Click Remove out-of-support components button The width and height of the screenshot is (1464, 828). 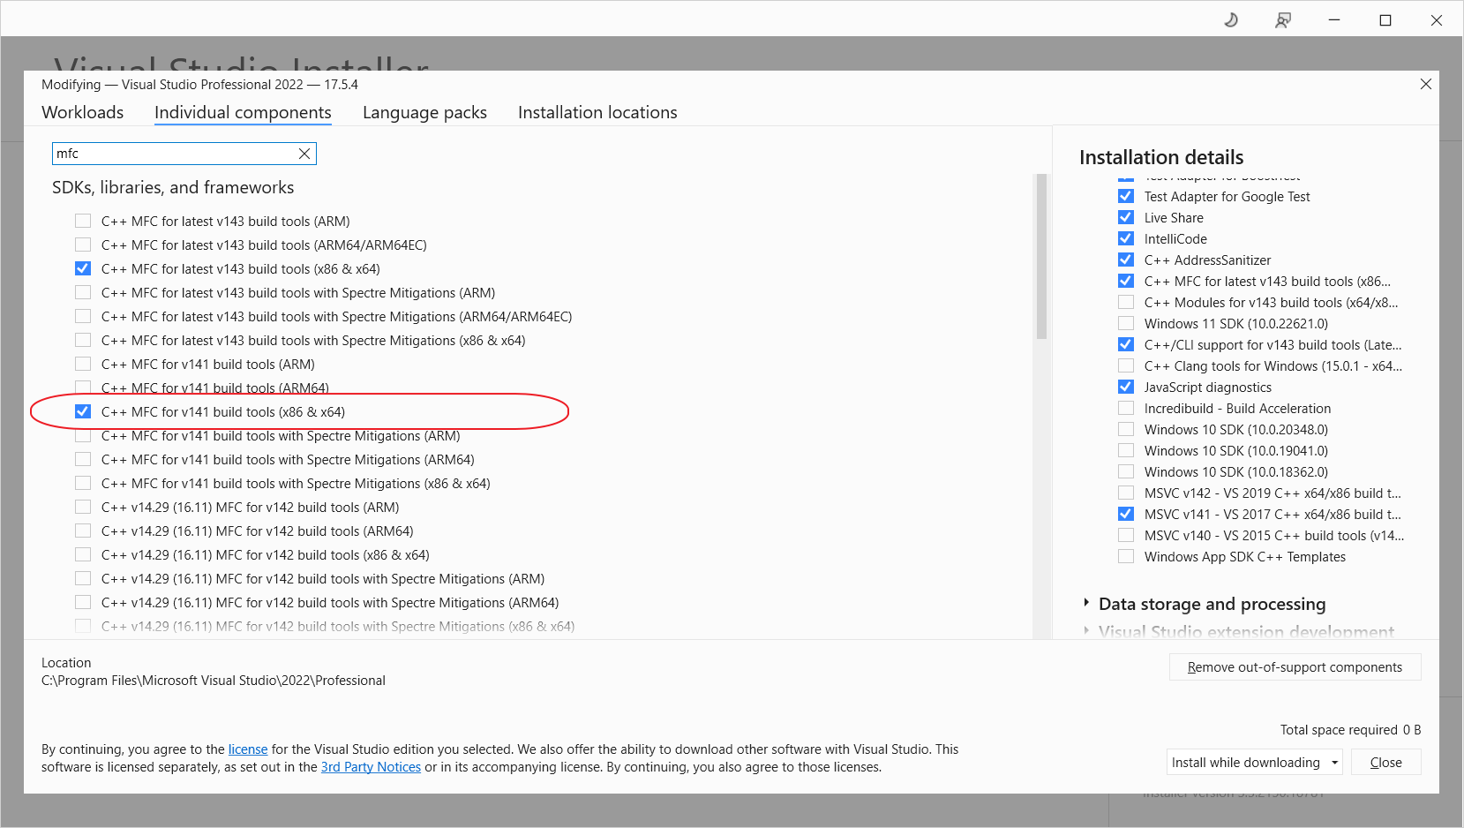click(x=1295, y=666)
